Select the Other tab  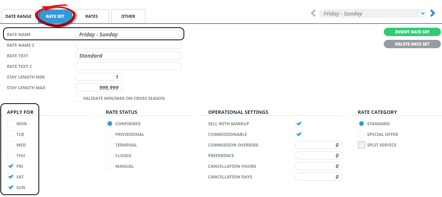tap(128, 17)
